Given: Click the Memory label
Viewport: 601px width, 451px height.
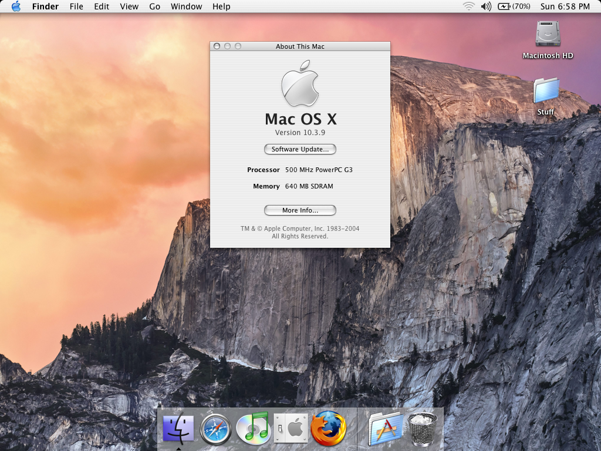Looking at the screenshot, I should point(266,186).
